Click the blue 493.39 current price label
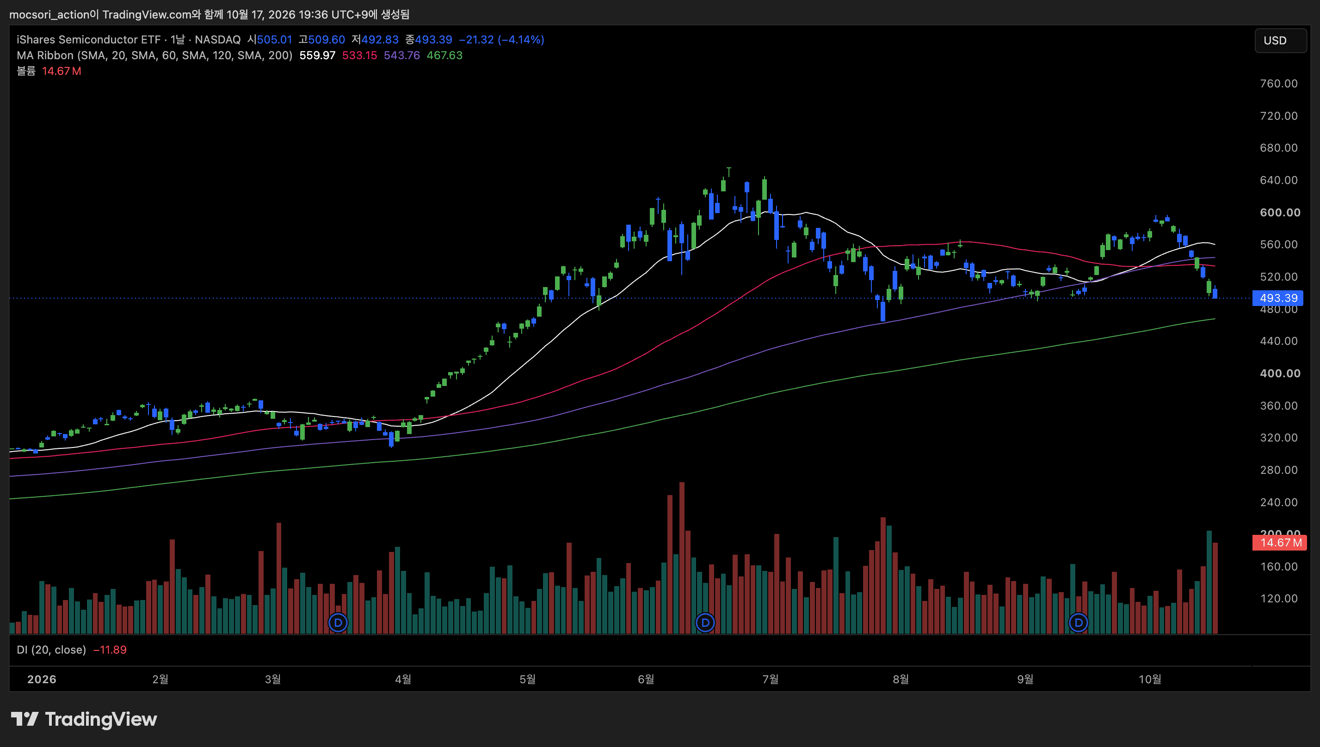1320x747 pixels. tap(1278, 298)
